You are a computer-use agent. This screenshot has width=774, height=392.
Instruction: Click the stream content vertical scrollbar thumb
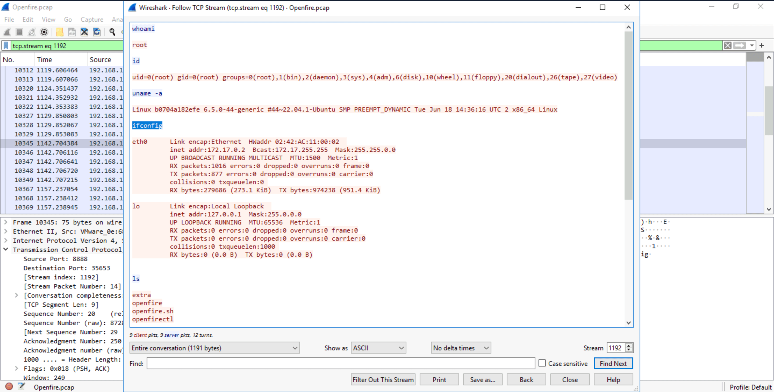tap(628, 116)
